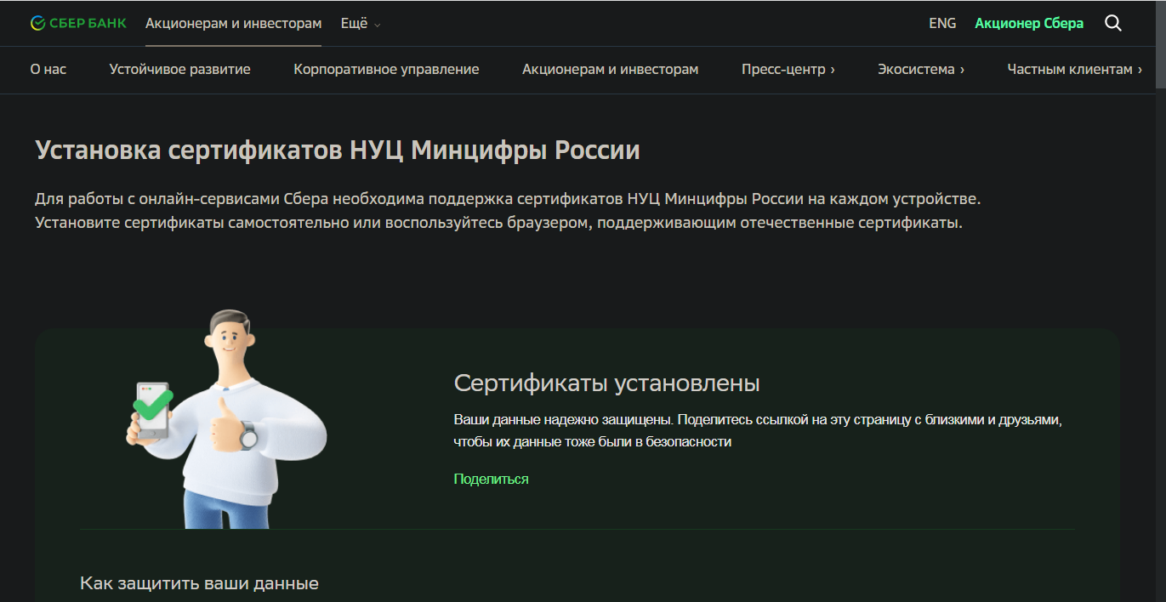Click the Сертификаты установлены heading
This screenshot has height=602, width=1166.
click(606, 383)
